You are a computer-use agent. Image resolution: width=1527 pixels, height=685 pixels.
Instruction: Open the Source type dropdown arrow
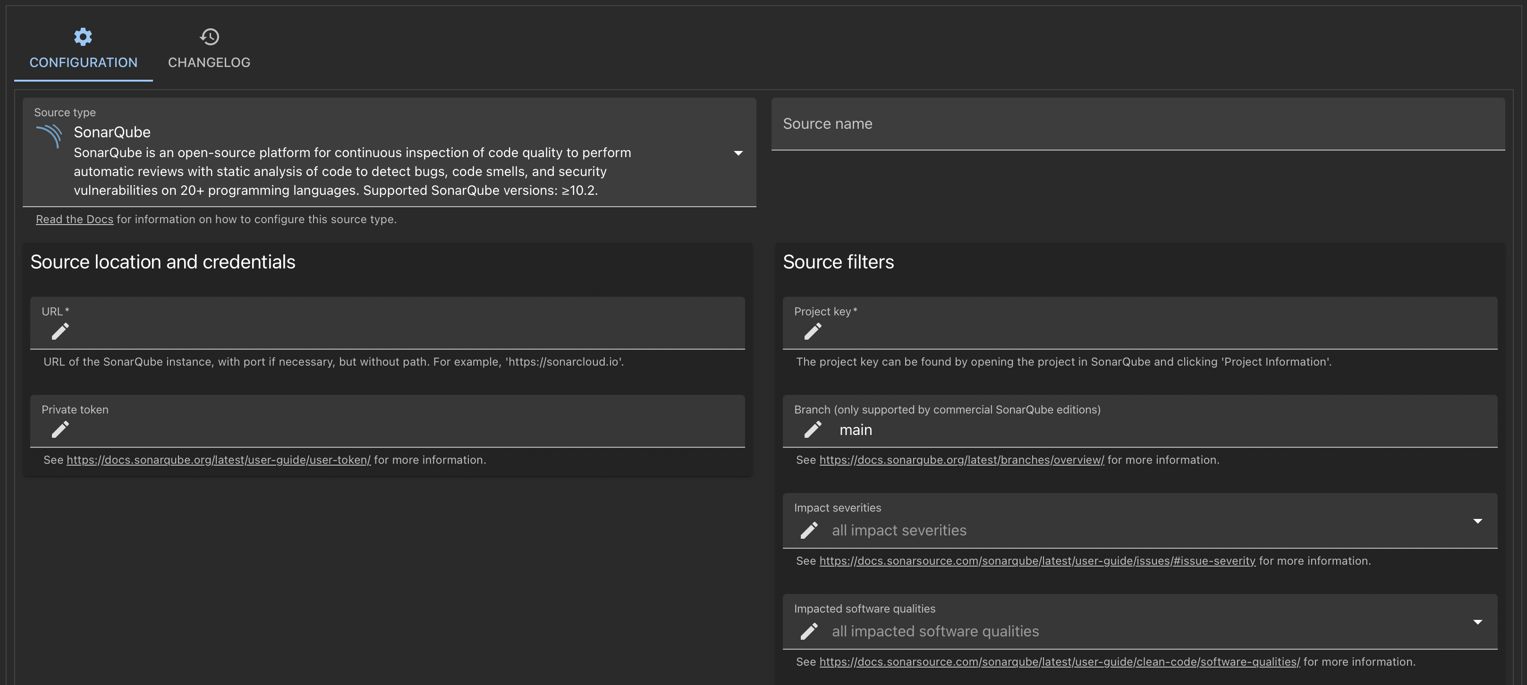738,153
